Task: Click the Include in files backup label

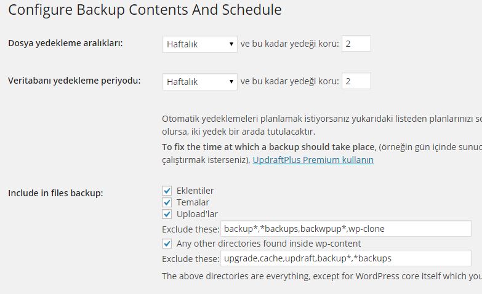Action: point(55,193)
